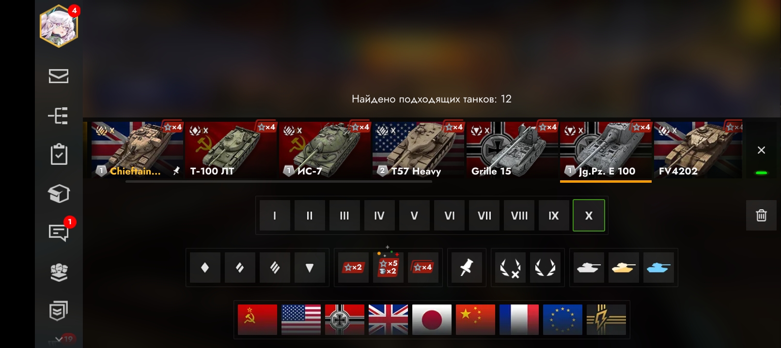Toggle the pinned tanks filter
The width and height of the screenshot is (781, 348).
coord(466,267)
